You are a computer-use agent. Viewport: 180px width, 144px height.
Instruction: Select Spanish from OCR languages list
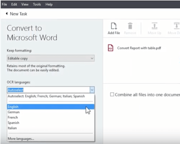[x=51, y=123]
